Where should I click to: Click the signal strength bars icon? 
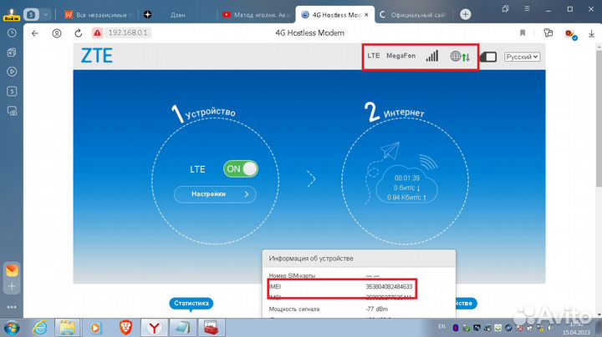432,56
